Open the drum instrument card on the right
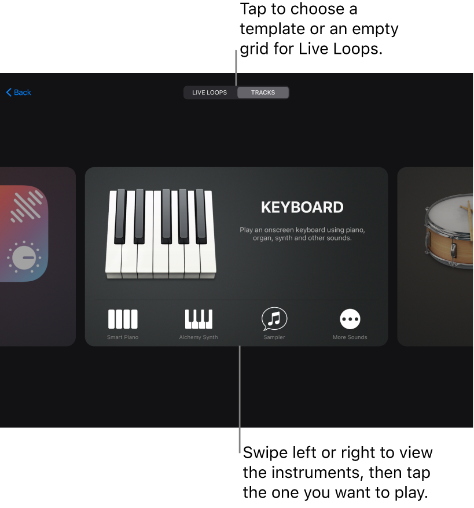Screen dimensions: 474x508 tap(446, 256)
